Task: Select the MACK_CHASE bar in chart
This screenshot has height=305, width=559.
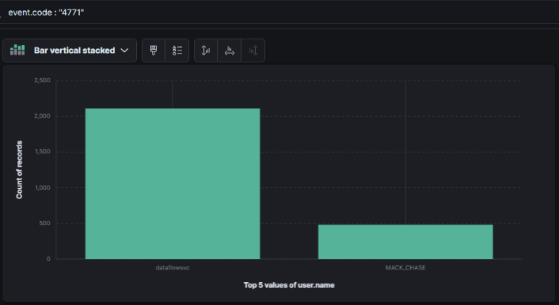Action: pyautogui.click(x=405, y=242)
